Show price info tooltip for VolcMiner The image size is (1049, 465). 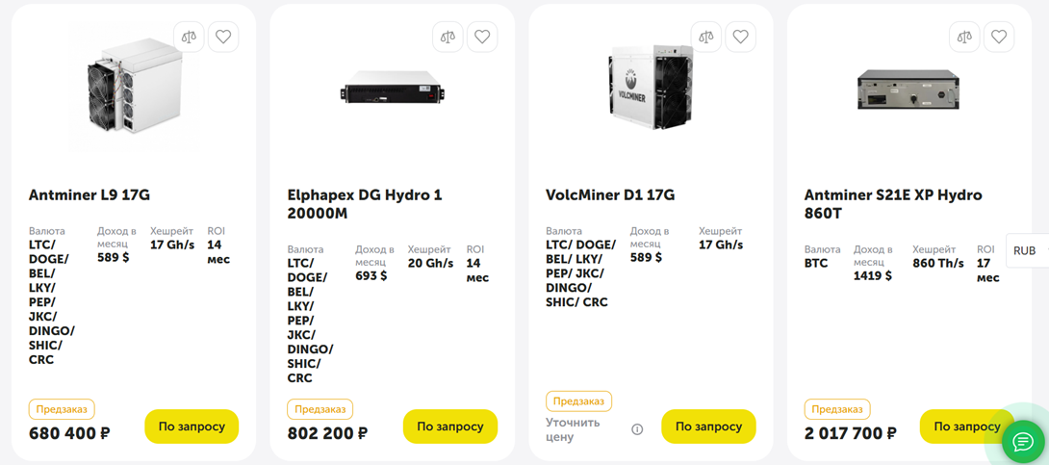(637, 429)
